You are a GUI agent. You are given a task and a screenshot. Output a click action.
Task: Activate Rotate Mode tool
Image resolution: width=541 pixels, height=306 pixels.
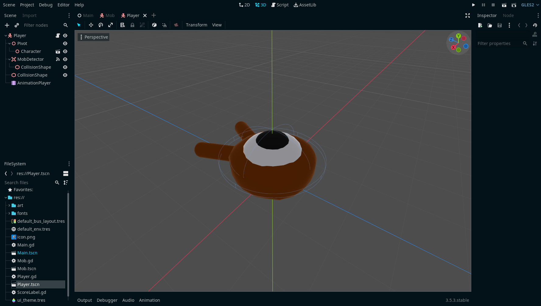tap(101, 25)
